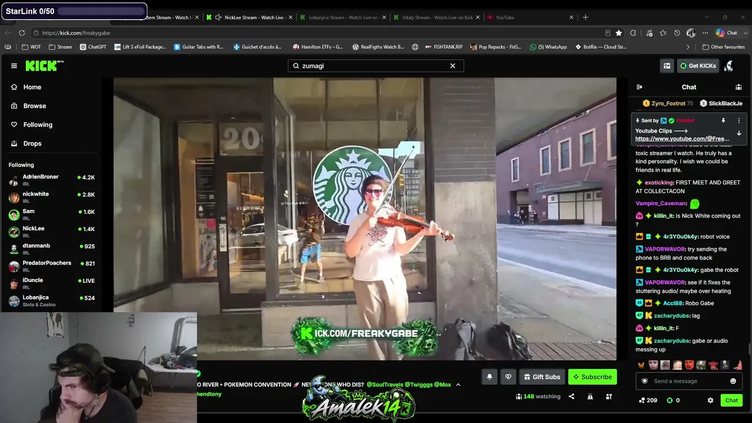View channel points balance 209
The height and width of the screenshot is (423, 752).
648,400
